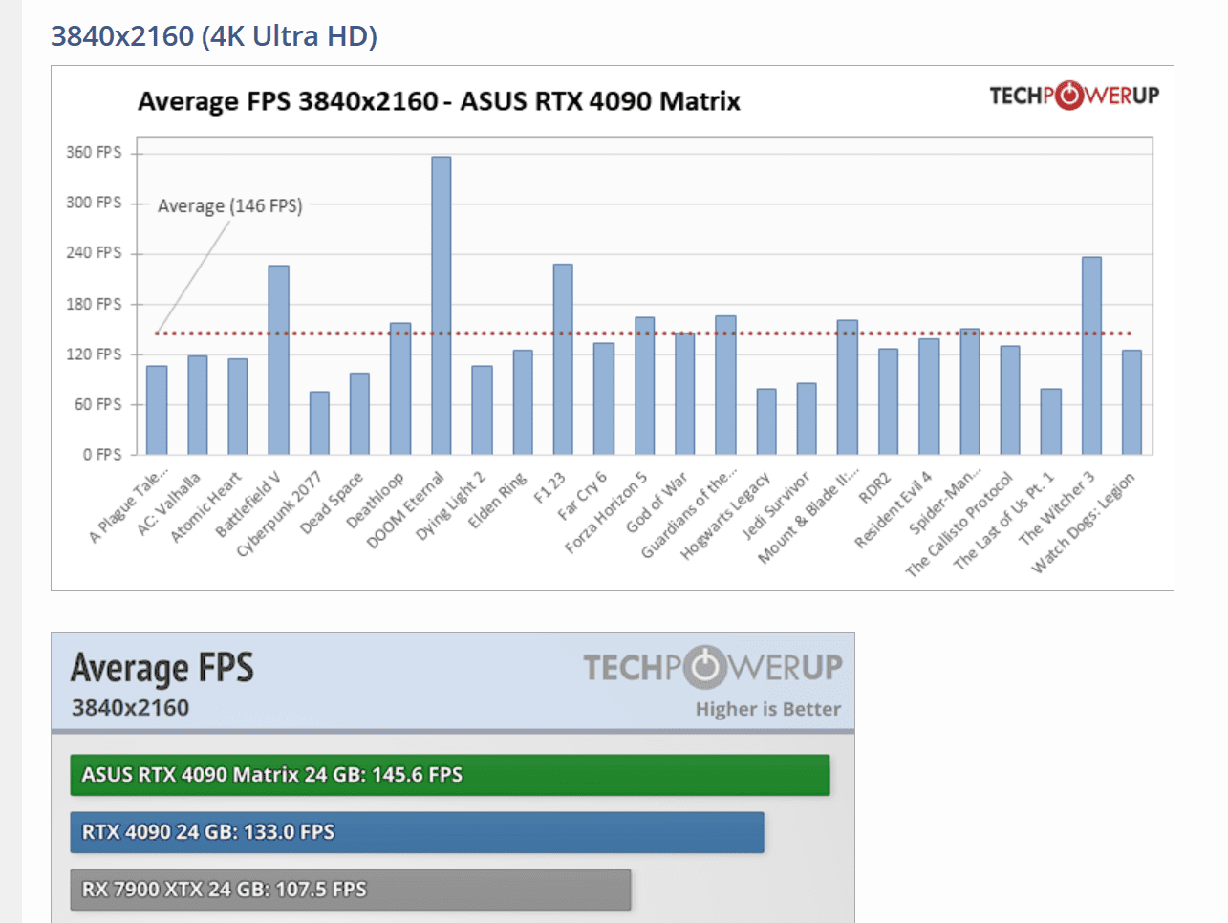
Task: Click the "180 FPS" axis label
Action: 94,304
